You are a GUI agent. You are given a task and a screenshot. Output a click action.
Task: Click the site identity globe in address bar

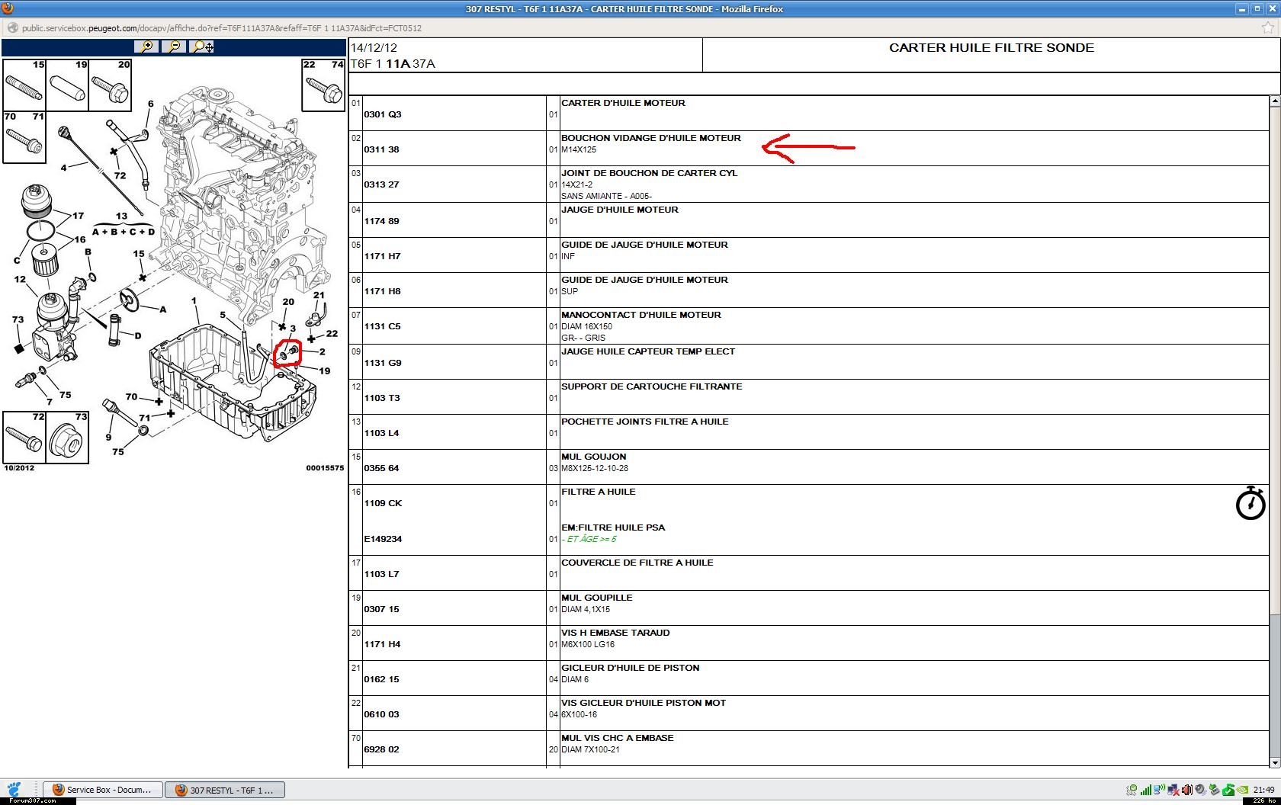click(12, 28)
